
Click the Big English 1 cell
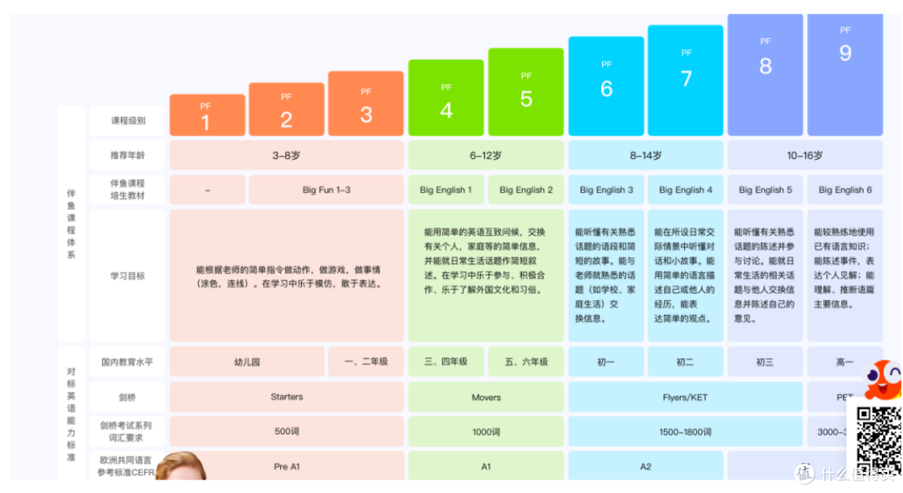[x=446, y=190]
